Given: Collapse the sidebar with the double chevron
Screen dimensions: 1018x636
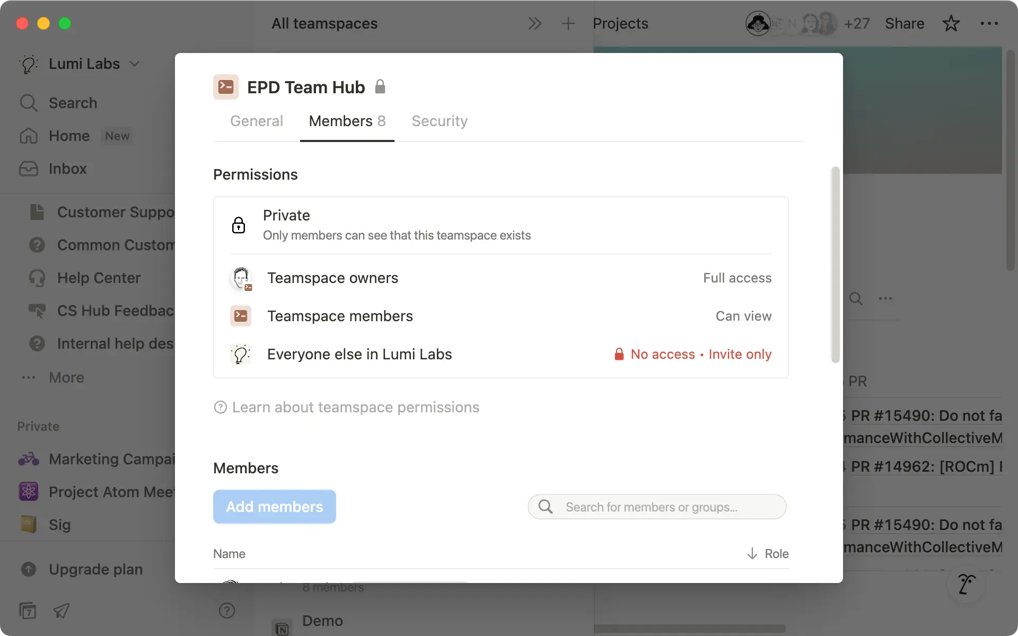Looking at the screenshot, I should 534,23.
